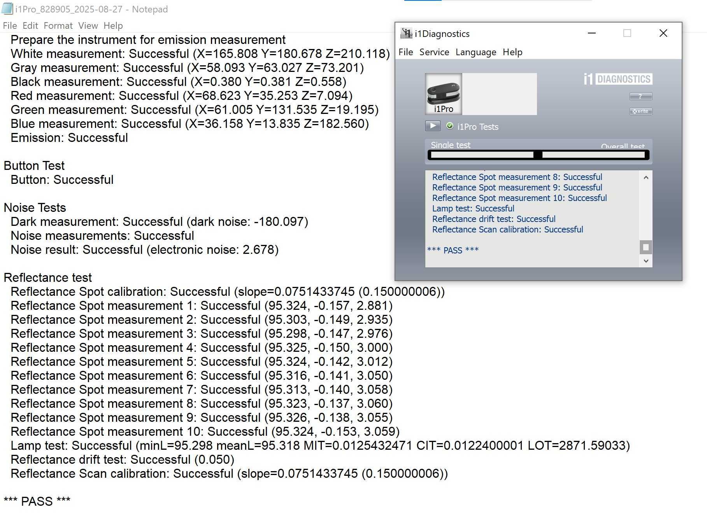
Task: Click 'Reflectance Spot measurement 1' line in Notepad
Action: (x=202, y=306)
